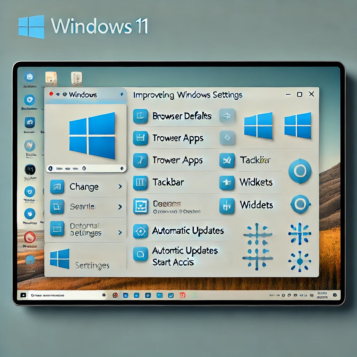Expand the Dotomati Setinges chevron
Screen dimensions: 357x357
tap(120, 232)
